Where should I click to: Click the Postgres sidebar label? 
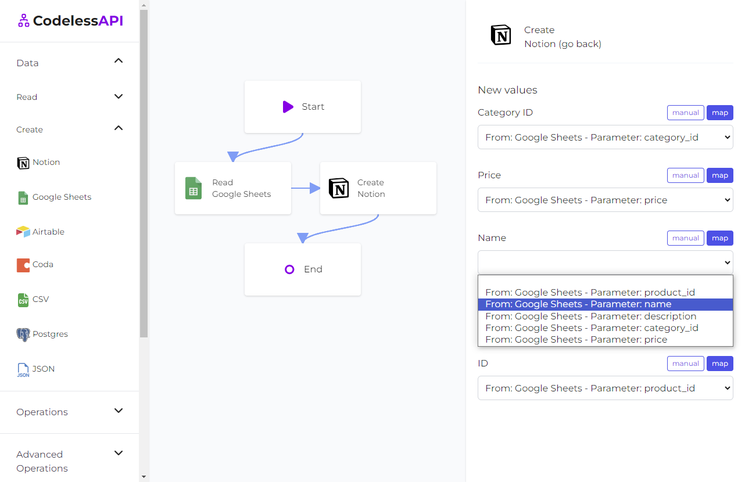[50, 334]
